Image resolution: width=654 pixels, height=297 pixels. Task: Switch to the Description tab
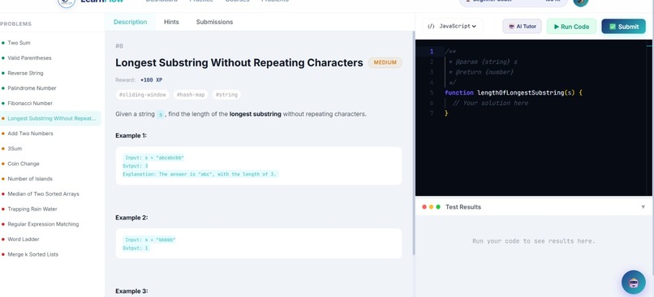click(130, 22)
